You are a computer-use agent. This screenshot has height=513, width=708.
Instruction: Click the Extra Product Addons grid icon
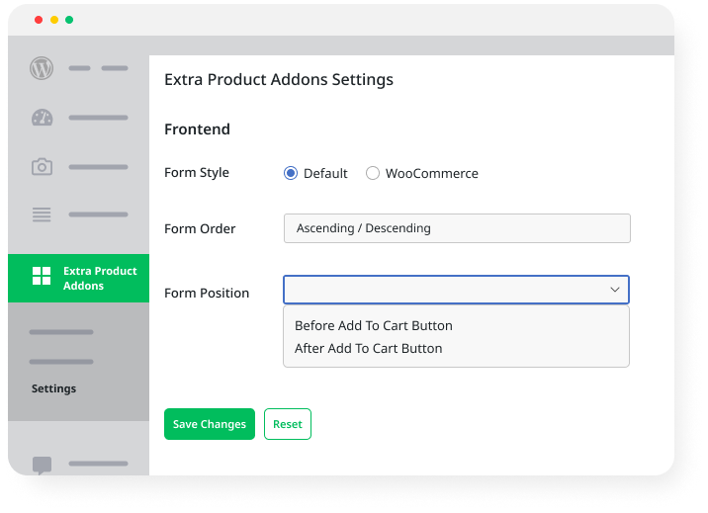point(42,276)
